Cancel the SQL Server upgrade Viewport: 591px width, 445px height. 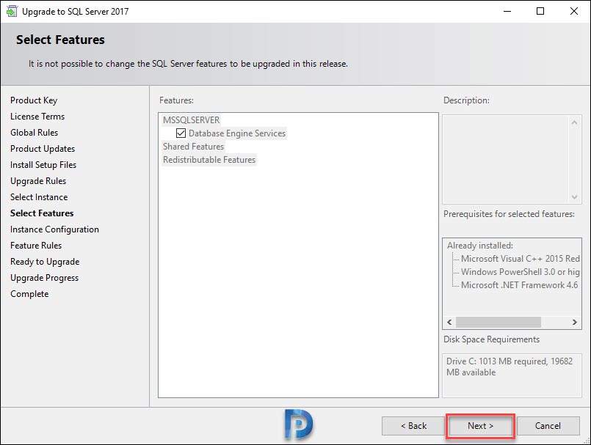click(548, 426)
